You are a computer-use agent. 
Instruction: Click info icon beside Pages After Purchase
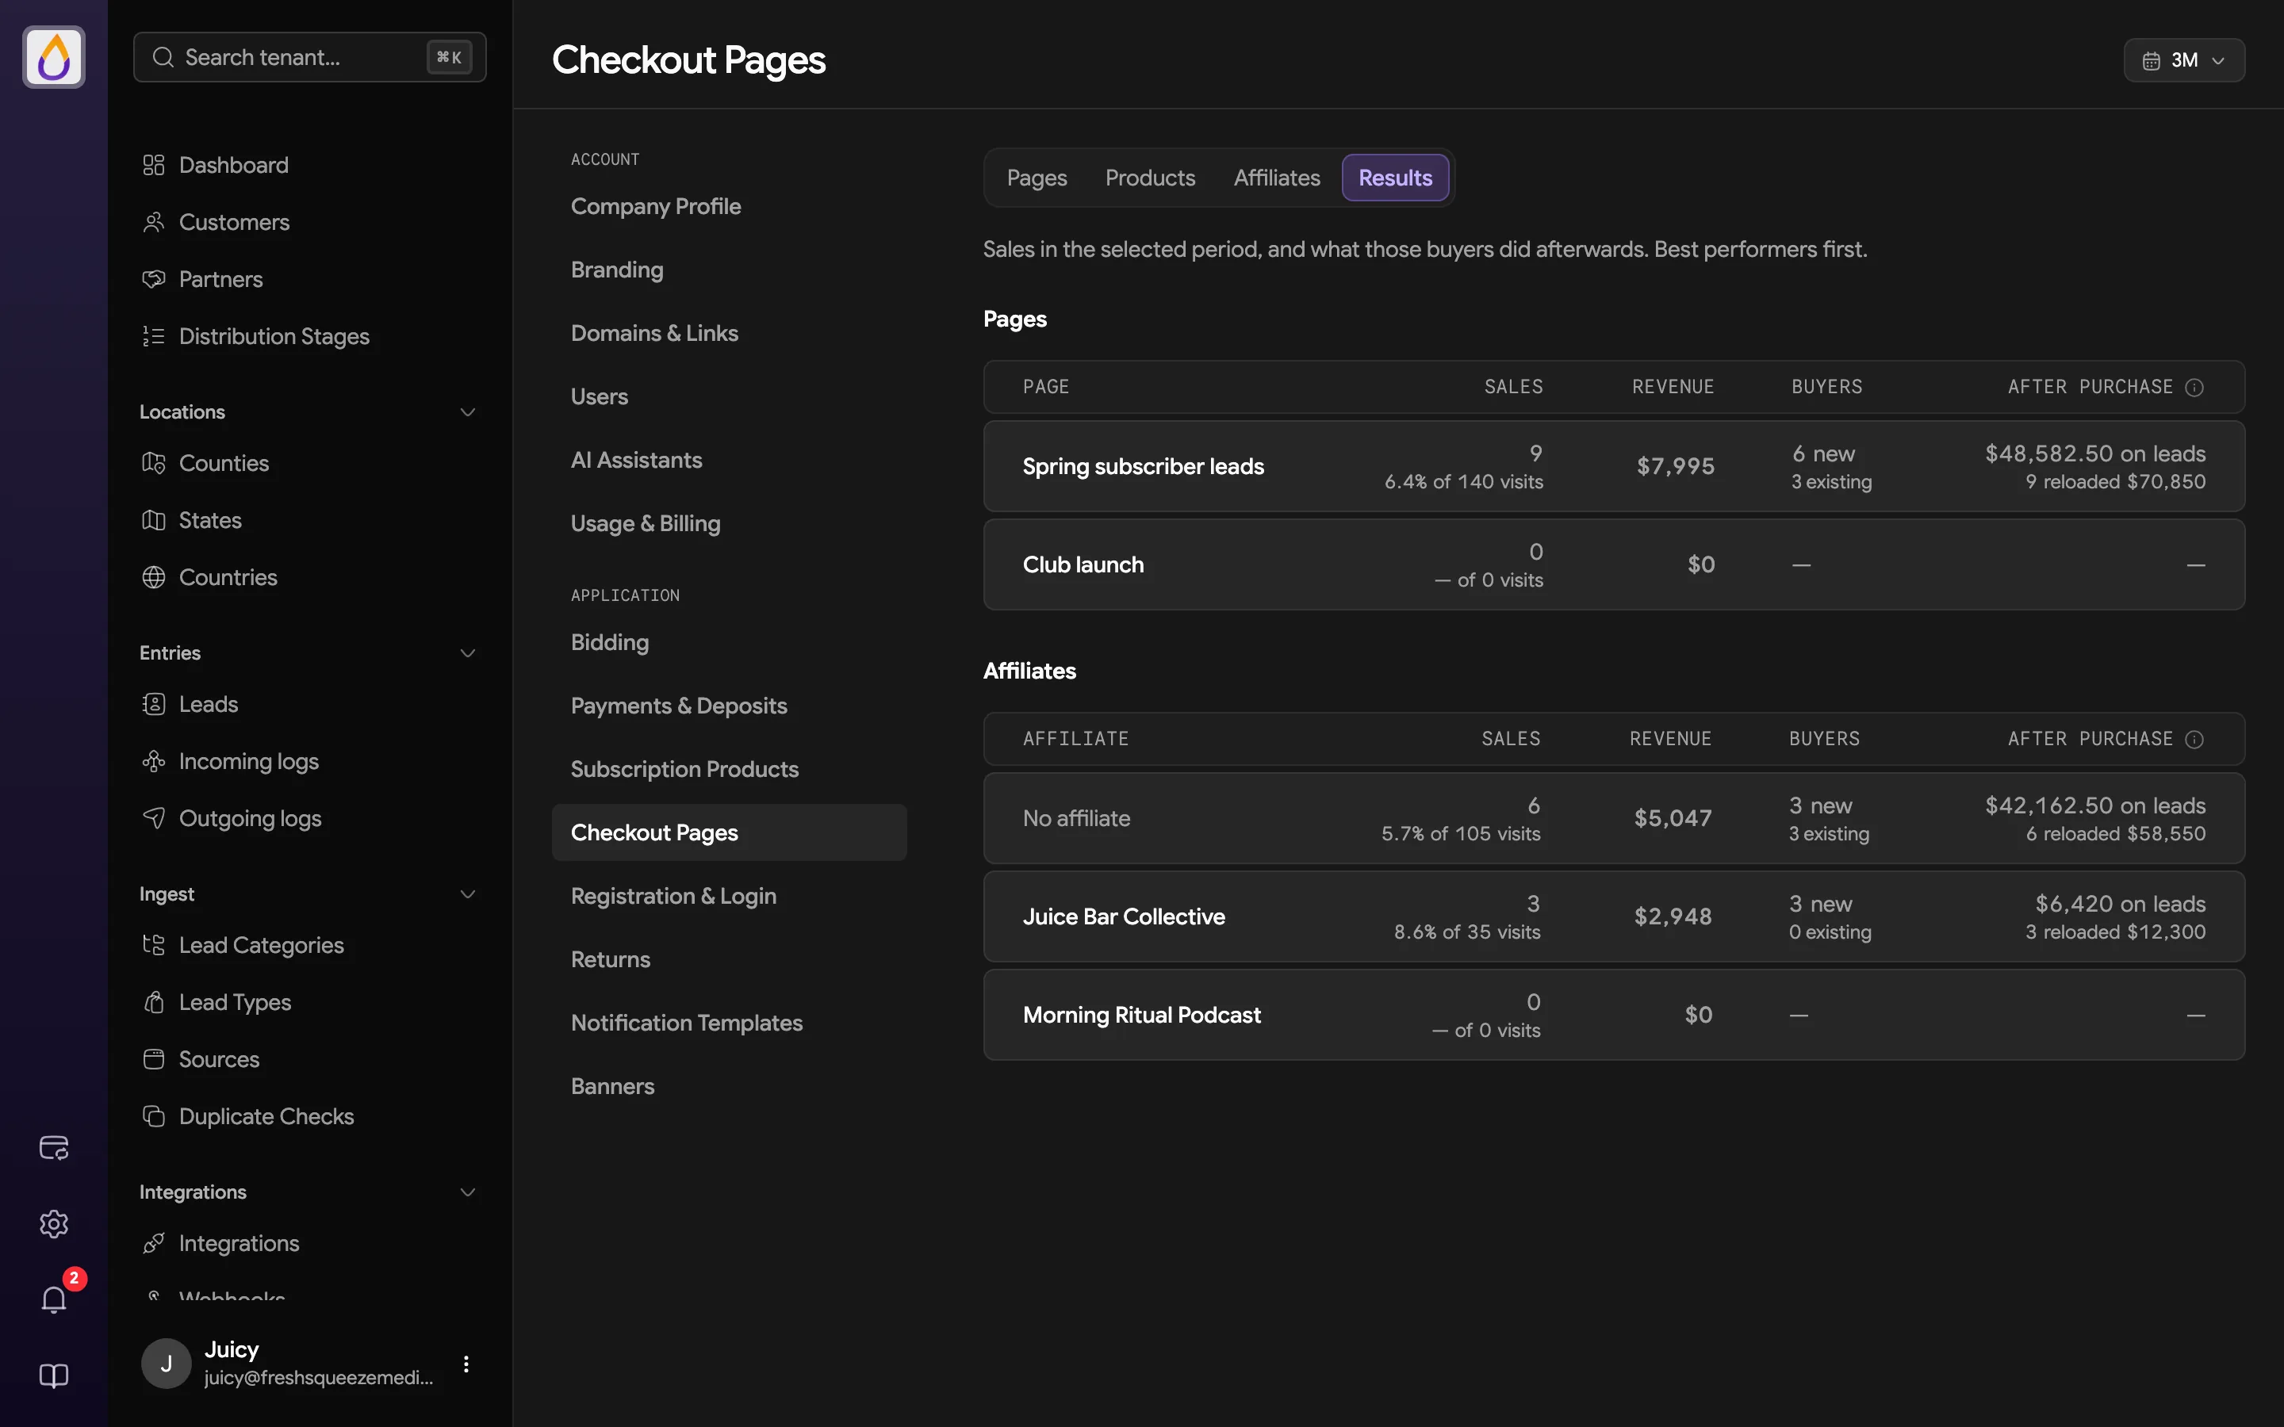[2194, 388]
